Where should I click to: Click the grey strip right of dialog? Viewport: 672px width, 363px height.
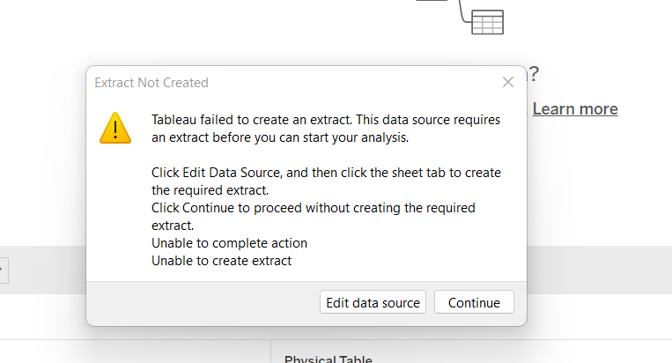599,270
